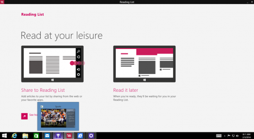Open File Explorer from the taskbar
Image resolution: width=254 pixels, height=139 pixels.
[25, 136]
